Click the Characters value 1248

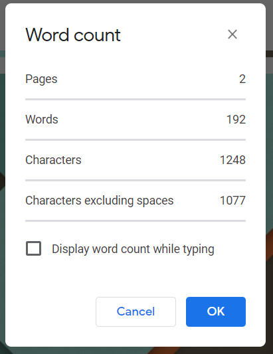[x=232, y=160]
